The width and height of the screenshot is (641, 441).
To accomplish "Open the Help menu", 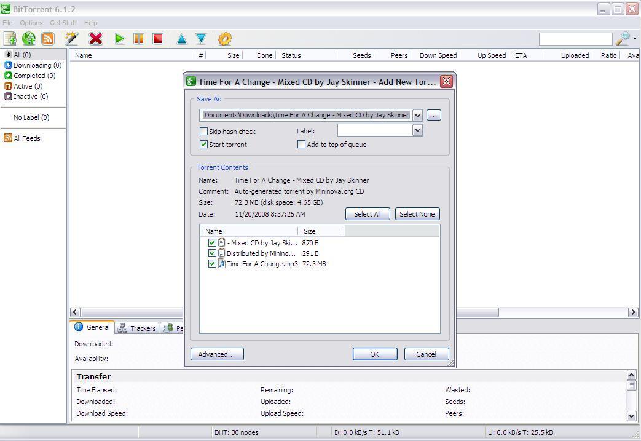I will coord(91,23).
